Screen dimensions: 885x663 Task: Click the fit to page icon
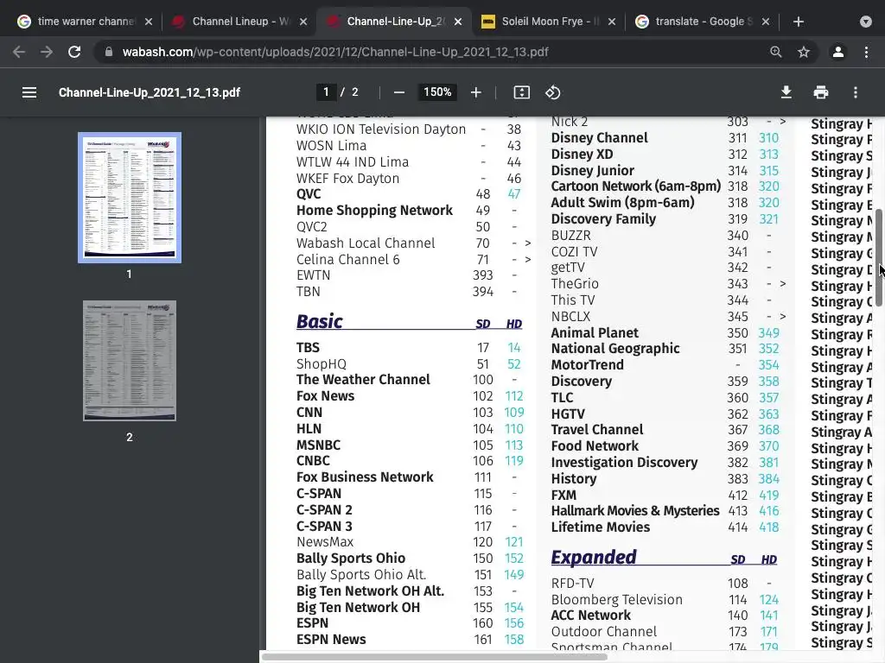point(521,92)
